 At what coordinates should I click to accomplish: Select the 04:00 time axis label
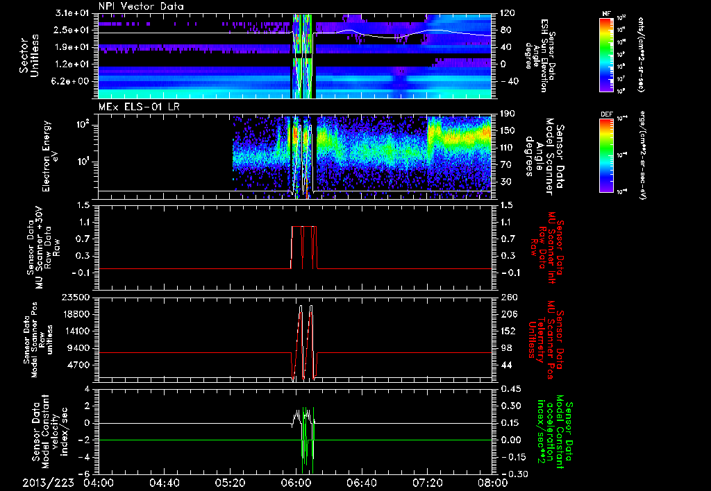(98, 483)
